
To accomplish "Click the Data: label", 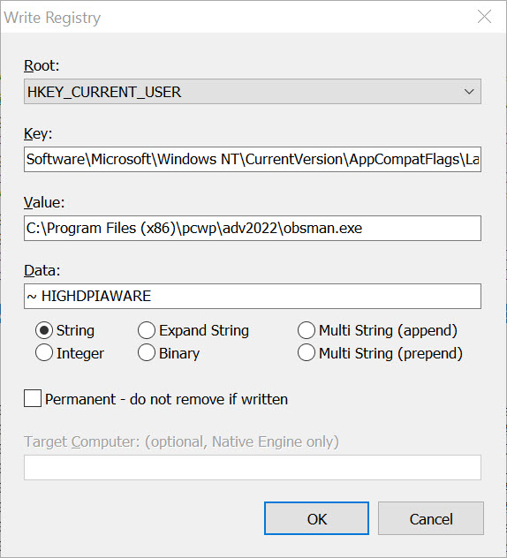I will pyautogui.click(x=42, y=270).
